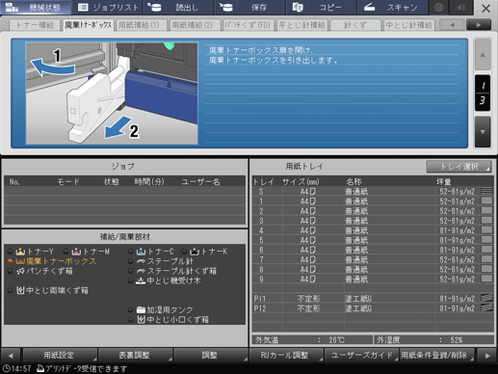Screen dimensions: 498x374
Task: Go to the previous guidance tabs with the left arrow
Action: (x=452, y=25)
